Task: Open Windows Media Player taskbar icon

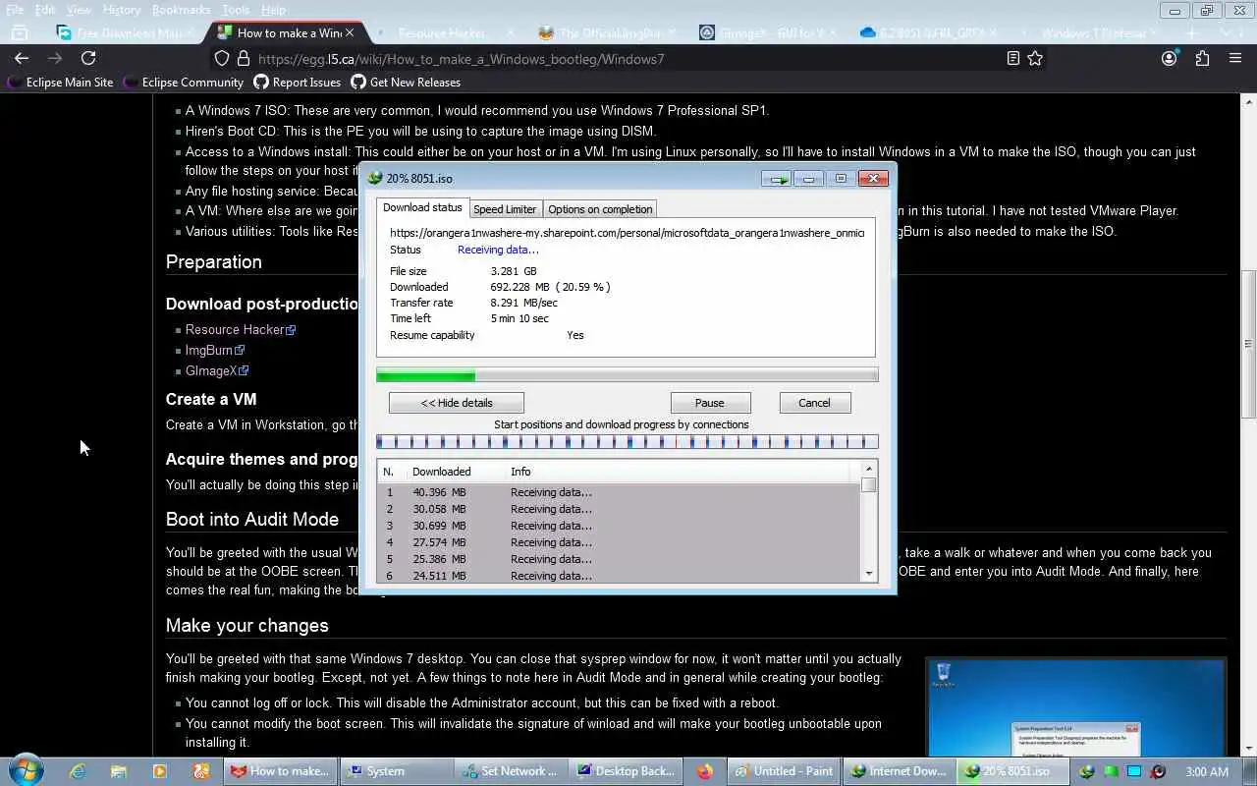Action: tap(159, 771)
